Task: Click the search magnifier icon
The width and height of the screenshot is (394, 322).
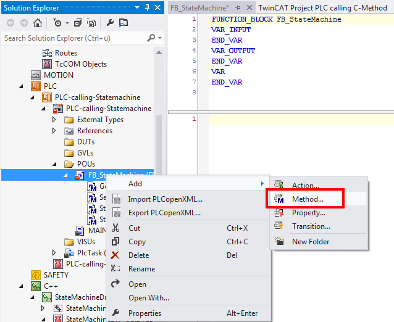Action: pyautogui.click(x=151, y=38)
